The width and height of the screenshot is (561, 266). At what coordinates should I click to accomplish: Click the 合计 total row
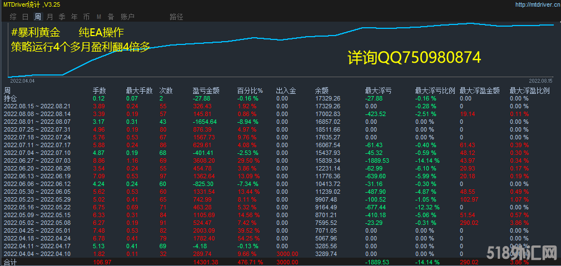click(11, 261)
